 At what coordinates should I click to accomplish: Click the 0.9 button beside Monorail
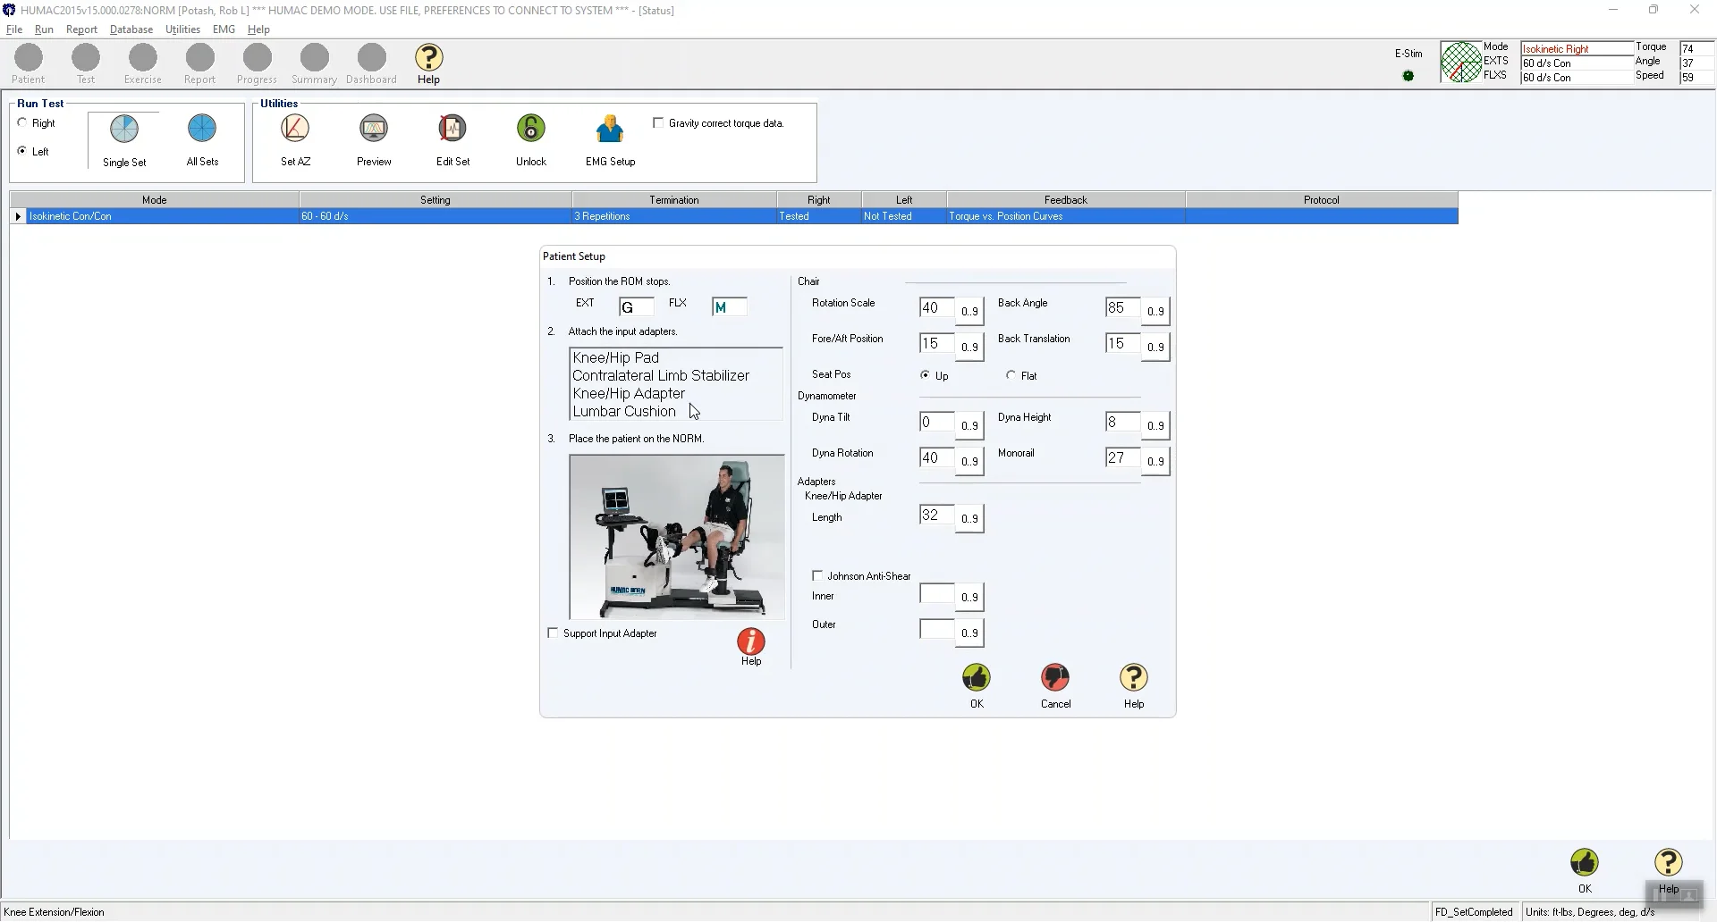(x=1155, y=461)
